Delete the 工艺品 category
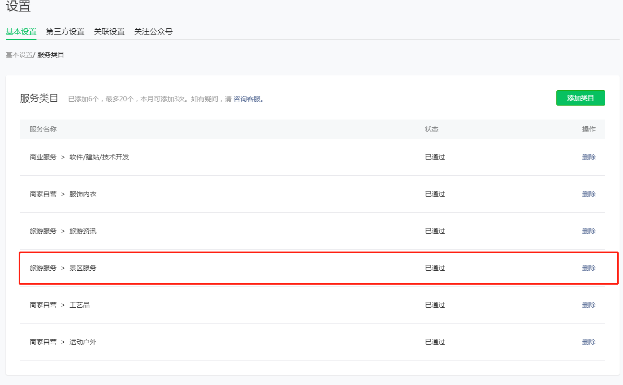 coord(589,305)
